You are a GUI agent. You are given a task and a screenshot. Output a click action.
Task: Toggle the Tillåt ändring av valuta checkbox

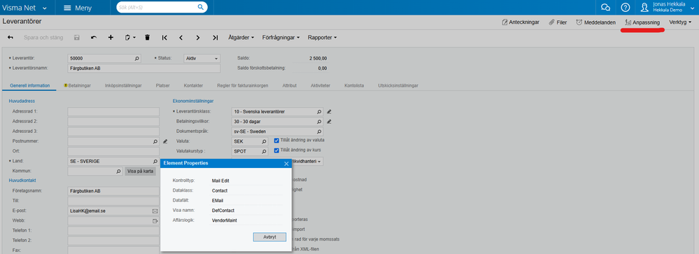coord(276,141)
